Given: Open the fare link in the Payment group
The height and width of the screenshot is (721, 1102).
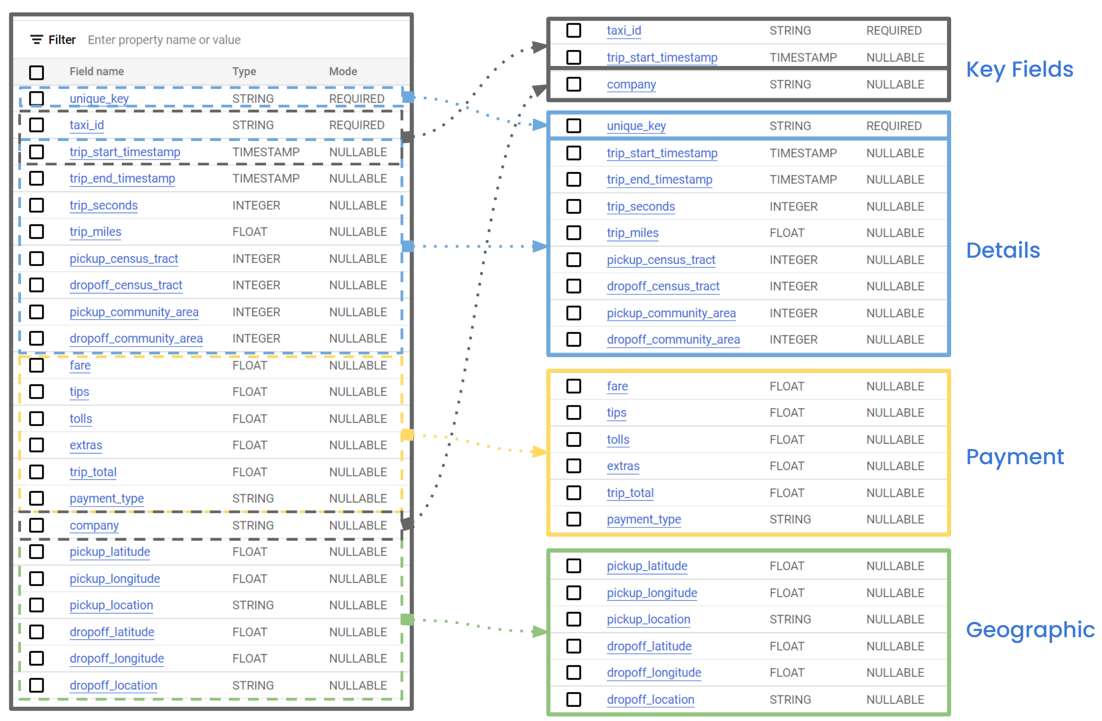Looking at the screenshot, I should (617, 386).
